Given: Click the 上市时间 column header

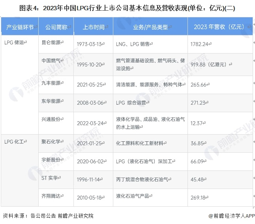Looking at the screenshot, I should [x=93, y=27].
